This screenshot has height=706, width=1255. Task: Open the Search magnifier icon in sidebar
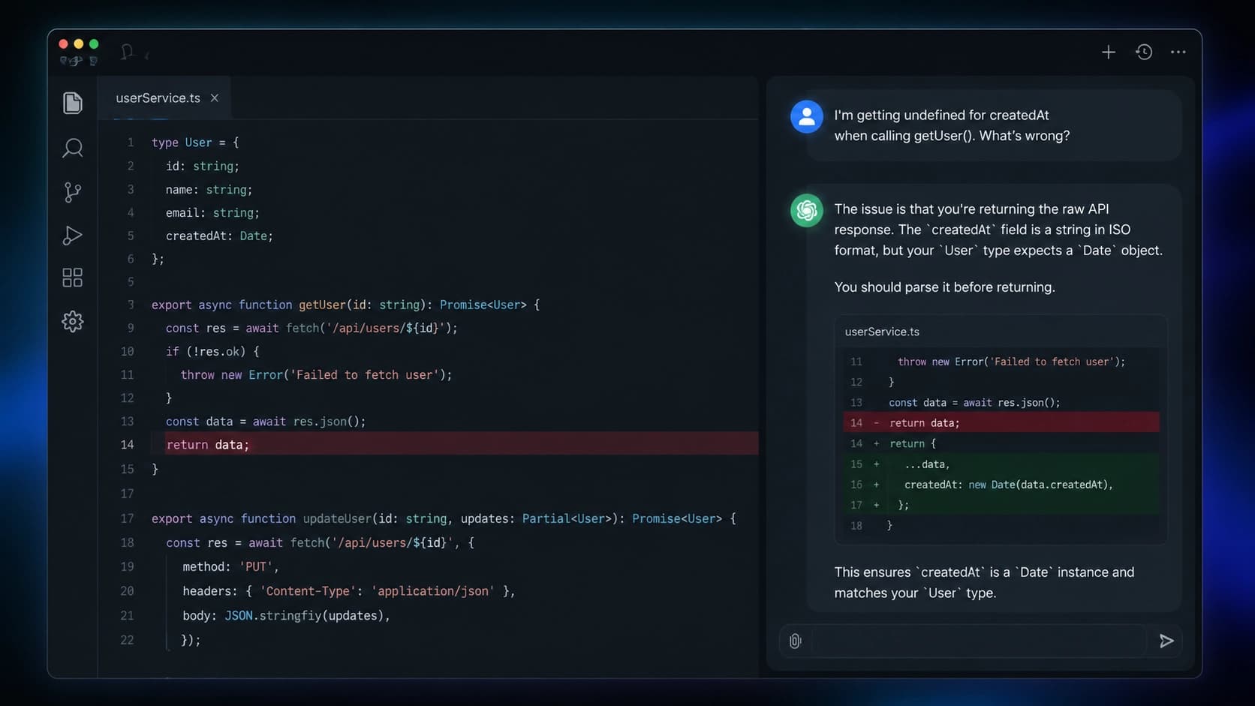tap(73, 148)
